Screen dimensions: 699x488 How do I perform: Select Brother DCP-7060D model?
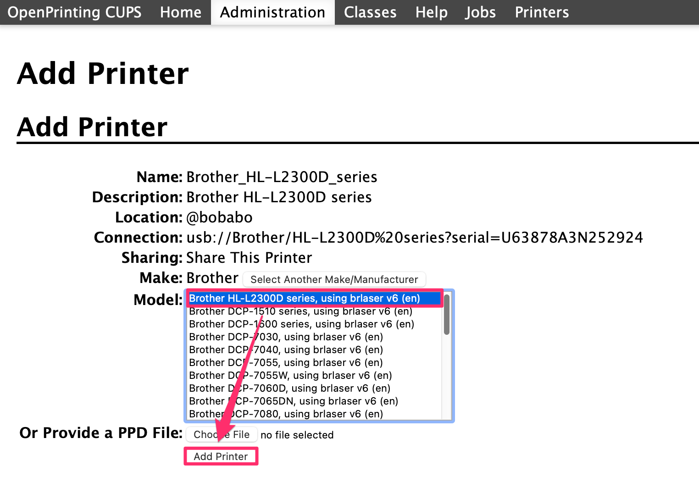(314, 388)
